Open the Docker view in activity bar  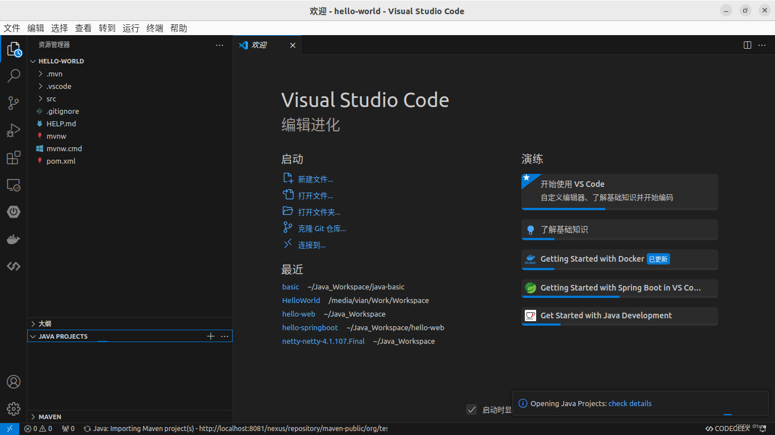(x=14, y=239)
